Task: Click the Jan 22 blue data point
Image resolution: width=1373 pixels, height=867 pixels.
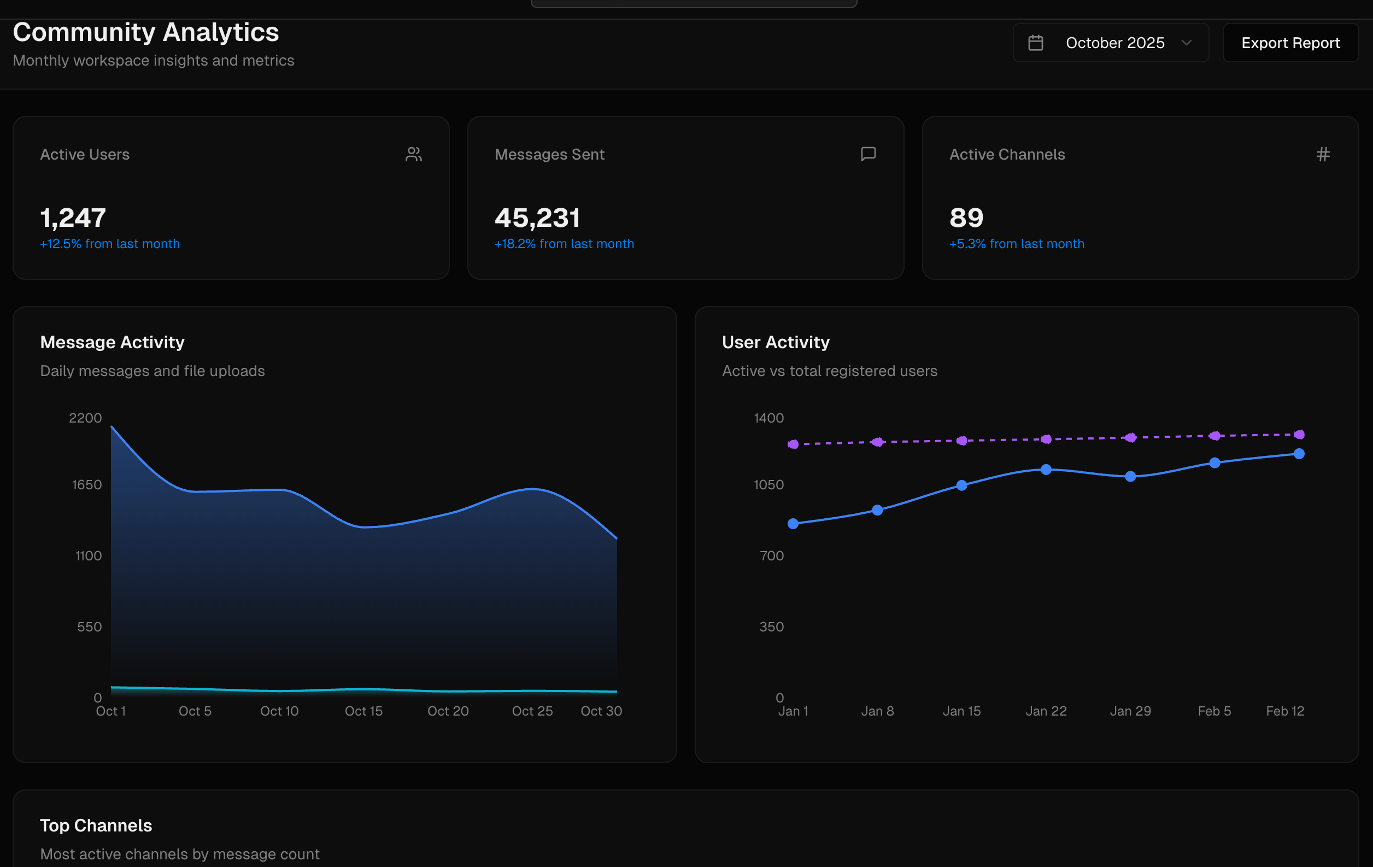Action: (1046, 470)
